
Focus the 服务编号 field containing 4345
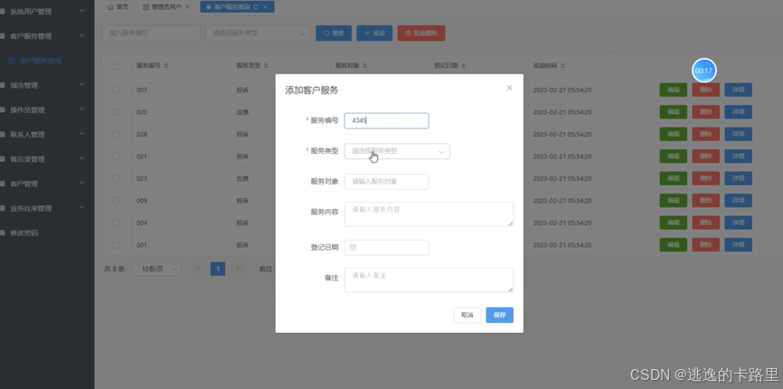tap(386, 121)
